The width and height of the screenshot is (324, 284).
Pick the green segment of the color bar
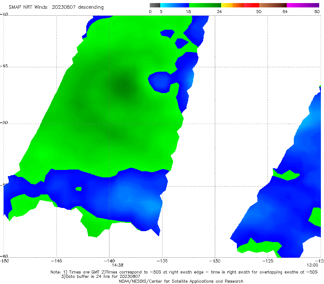(x=205, y=5)
